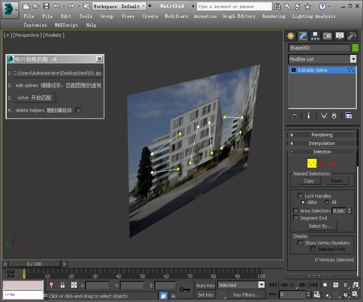Click the Select By... button

pyautogui.click(x=320, y=226)
